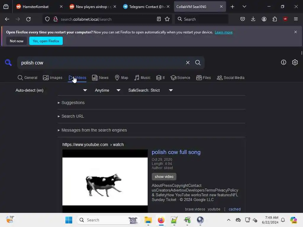The height and width of the screenshot is (227, 303).
Task: Open the Extensions puzzle icon
Action: [275, 19]
